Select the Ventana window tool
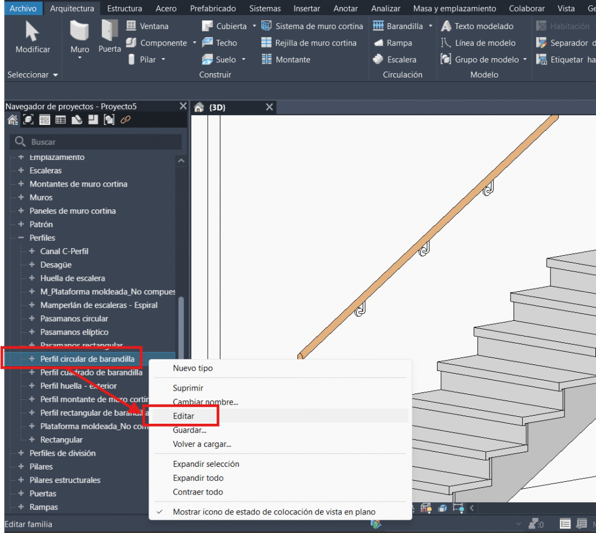Image resolution: width=596 pixels, height=533 pixels. click(147, 26)
